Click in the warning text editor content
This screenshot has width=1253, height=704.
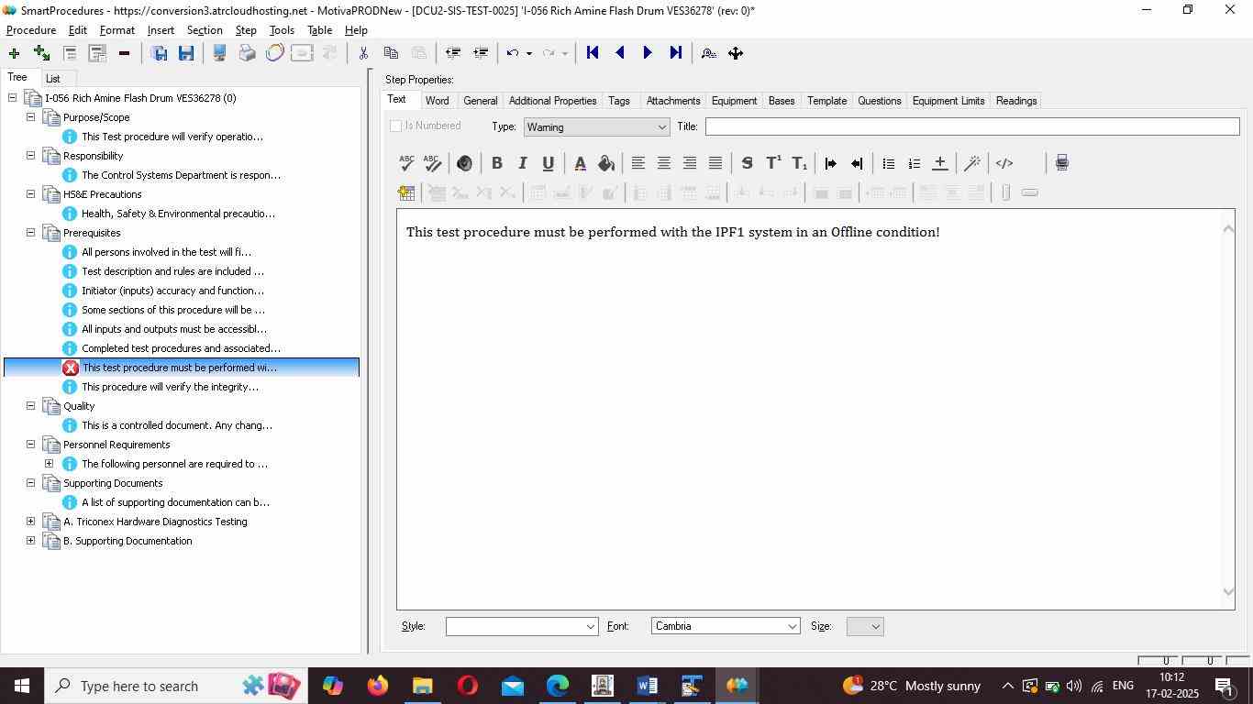click(672, 232)
